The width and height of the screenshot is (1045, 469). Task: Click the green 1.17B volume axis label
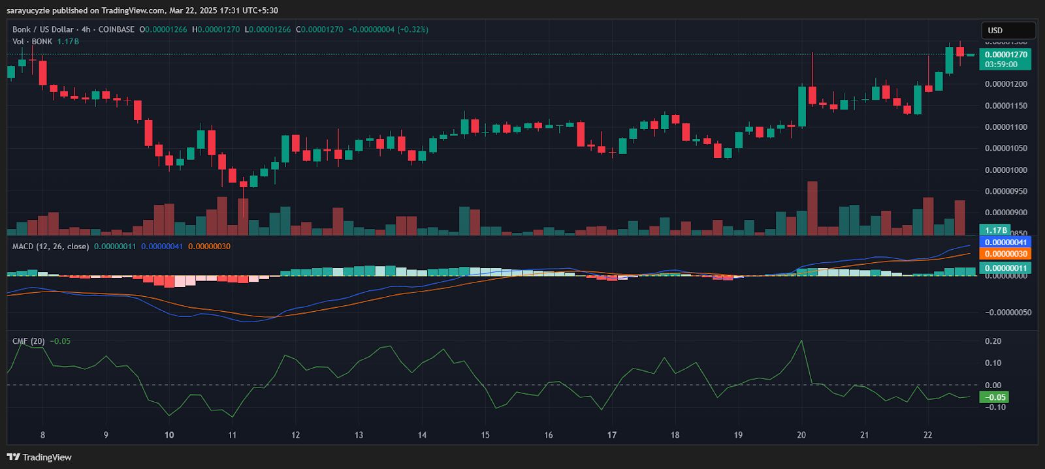996,230
